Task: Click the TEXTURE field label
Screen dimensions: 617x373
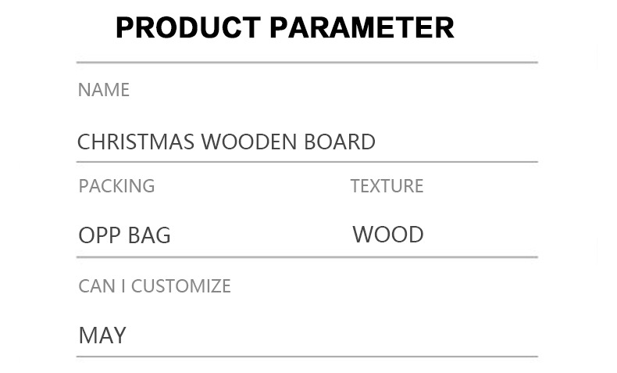Action: click(x=387, y=186)
